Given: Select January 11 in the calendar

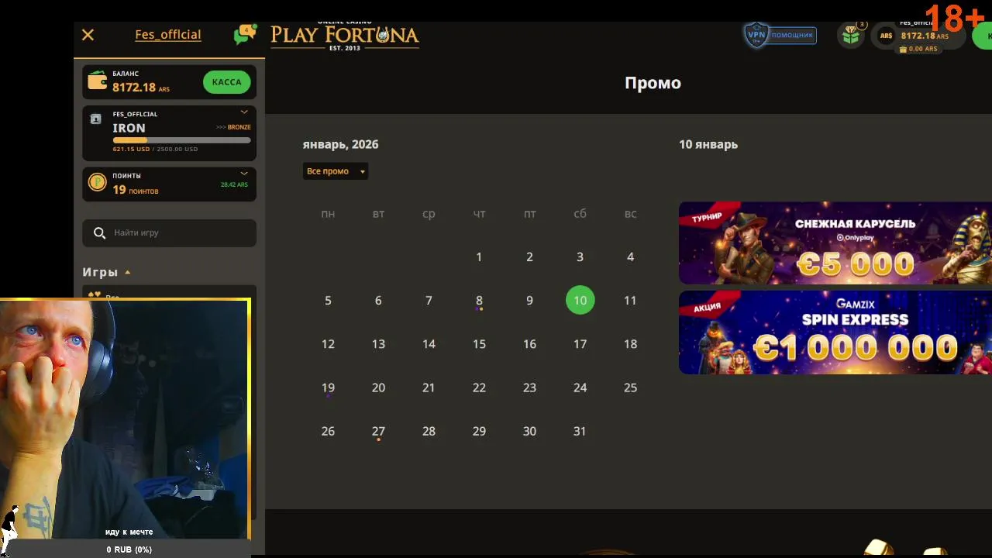Looking at the screenshot, I should (x=630, y=300).
